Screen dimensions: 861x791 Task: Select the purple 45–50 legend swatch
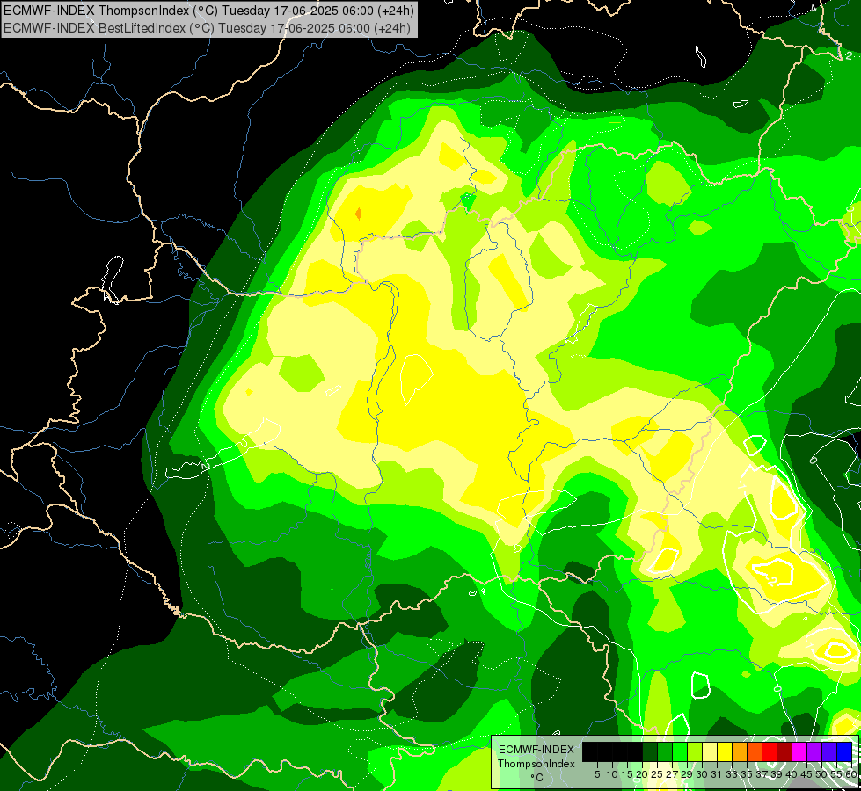814,752
